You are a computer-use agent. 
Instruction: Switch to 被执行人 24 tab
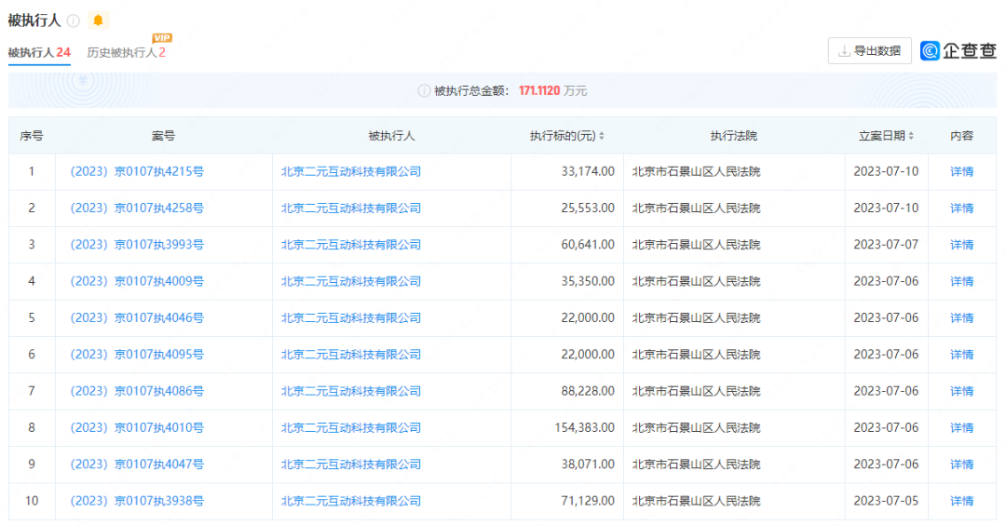click(x=39, y=52)
